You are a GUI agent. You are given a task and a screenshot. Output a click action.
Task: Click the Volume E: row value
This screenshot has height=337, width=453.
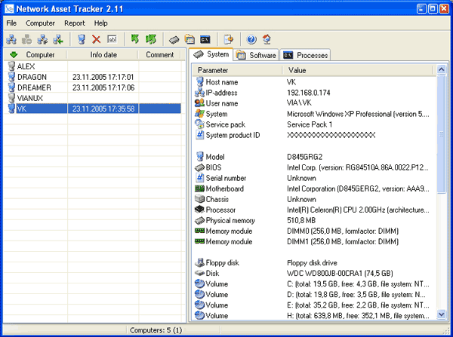coord(358,305)
